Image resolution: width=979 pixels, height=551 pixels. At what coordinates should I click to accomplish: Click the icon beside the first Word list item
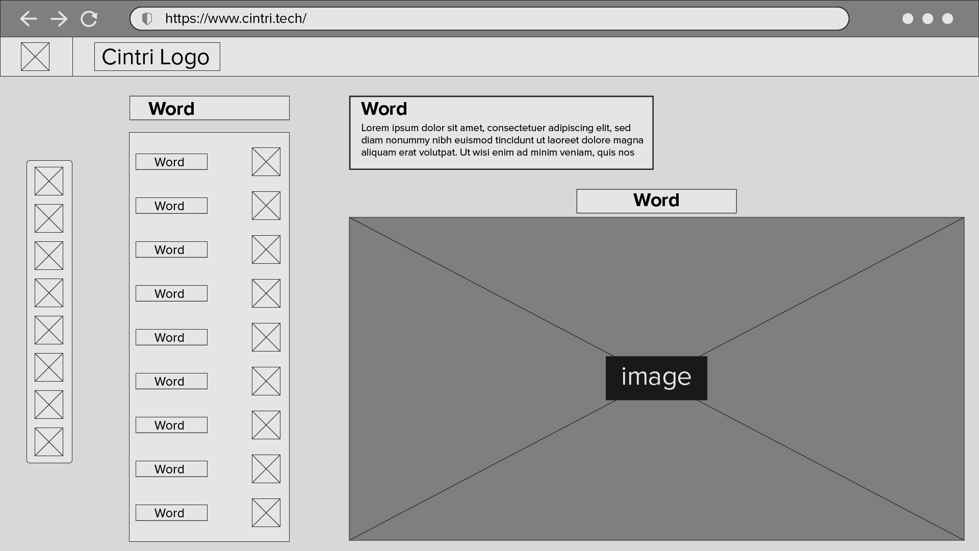click(x=266, y=162)
